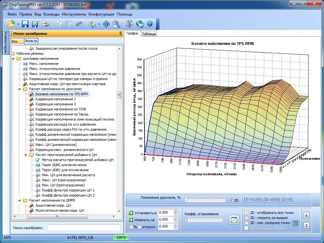Open the Файл menu
Image resolution: width=324 pixels, height=243 pixels.
(12, 14)
